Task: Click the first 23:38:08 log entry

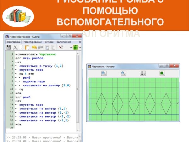Action: click(42, 137)
